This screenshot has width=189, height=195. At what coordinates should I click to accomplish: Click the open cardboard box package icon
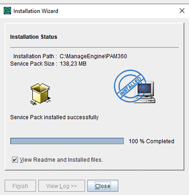[41, 94]
